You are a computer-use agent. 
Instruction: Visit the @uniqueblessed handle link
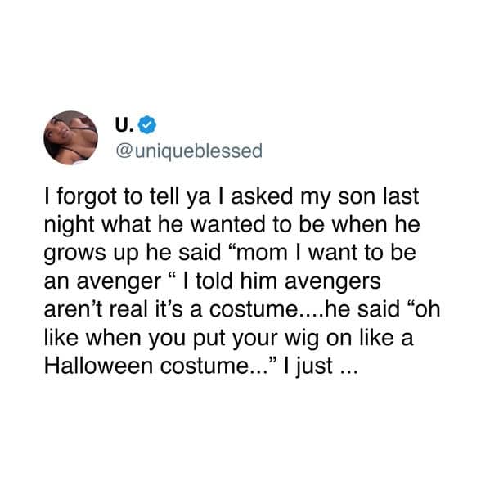pyautogui.click(x=189, y=151)
